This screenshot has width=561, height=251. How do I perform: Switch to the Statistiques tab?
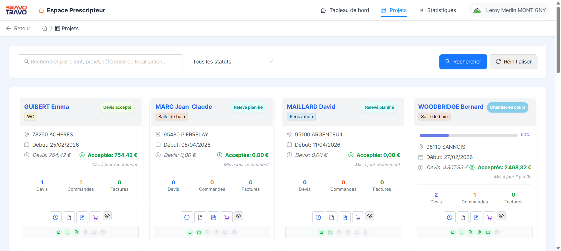coord(437,10)
